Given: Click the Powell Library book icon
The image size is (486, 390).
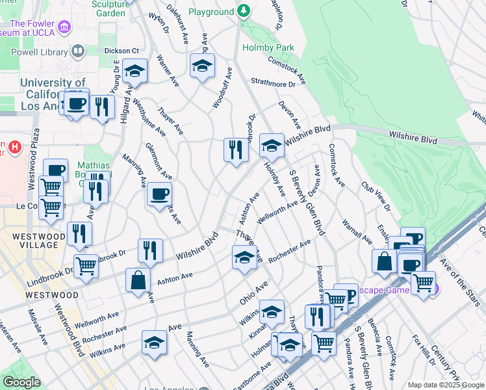Looking at the screenshot, I should pos(78,50).
